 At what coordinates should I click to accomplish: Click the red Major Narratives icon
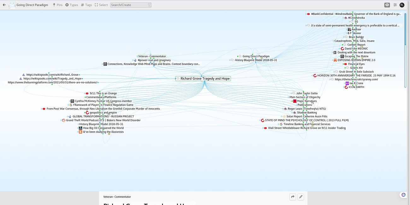pos(295,101)
